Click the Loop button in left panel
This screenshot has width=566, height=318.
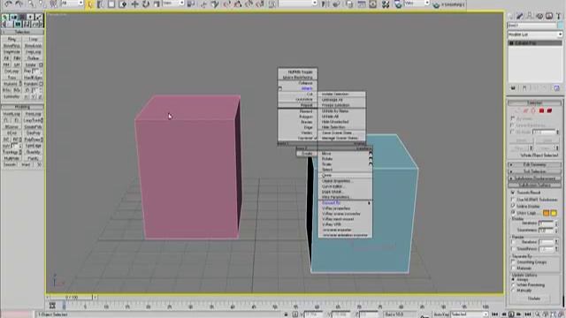coord(34,39)
